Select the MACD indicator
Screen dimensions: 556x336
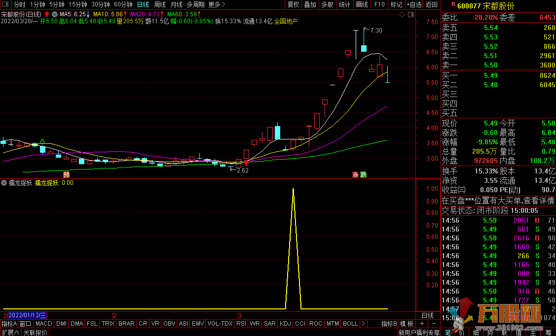tap(44, 324)
